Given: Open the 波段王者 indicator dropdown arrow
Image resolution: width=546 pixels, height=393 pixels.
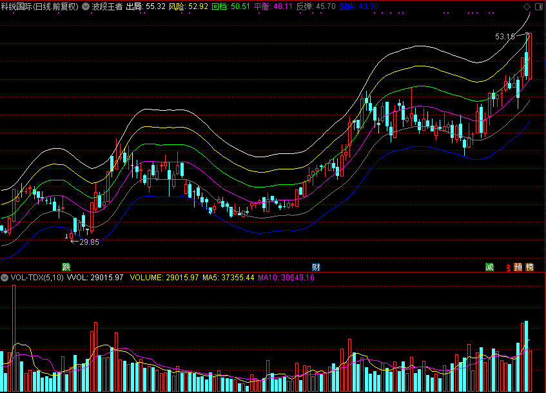Looking at the screenshot, I should tap(86, 6).
